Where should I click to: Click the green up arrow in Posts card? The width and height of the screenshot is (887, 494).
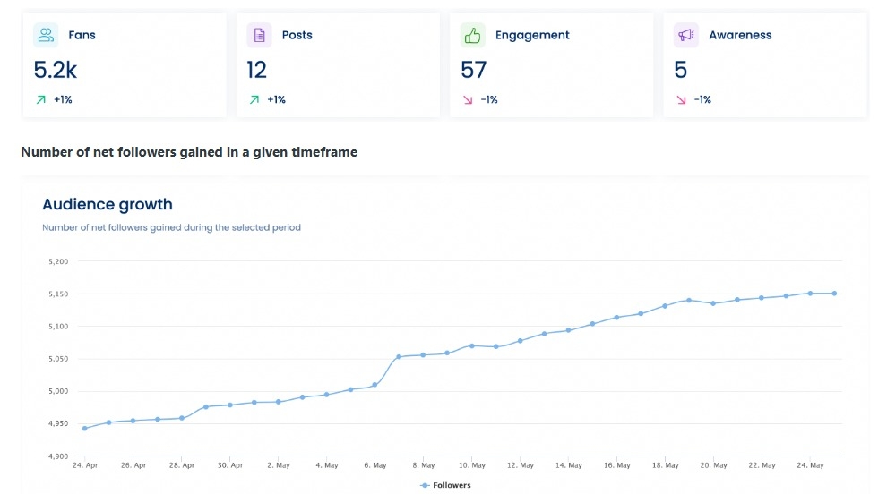254,100
